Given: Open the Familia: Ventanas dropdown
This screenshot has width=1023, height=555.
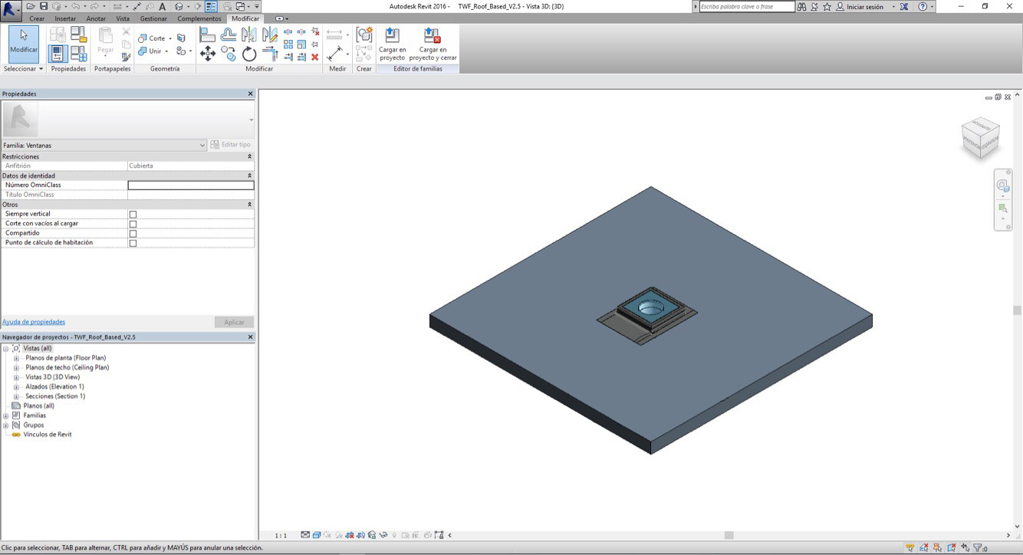Looking at the screenshot, I should 202,144.
